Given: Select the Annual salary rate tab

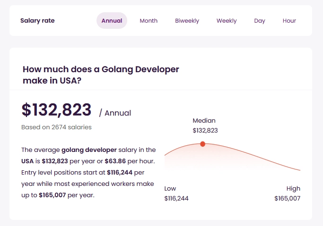Looking at the screenshot, I should click(112, 21).
